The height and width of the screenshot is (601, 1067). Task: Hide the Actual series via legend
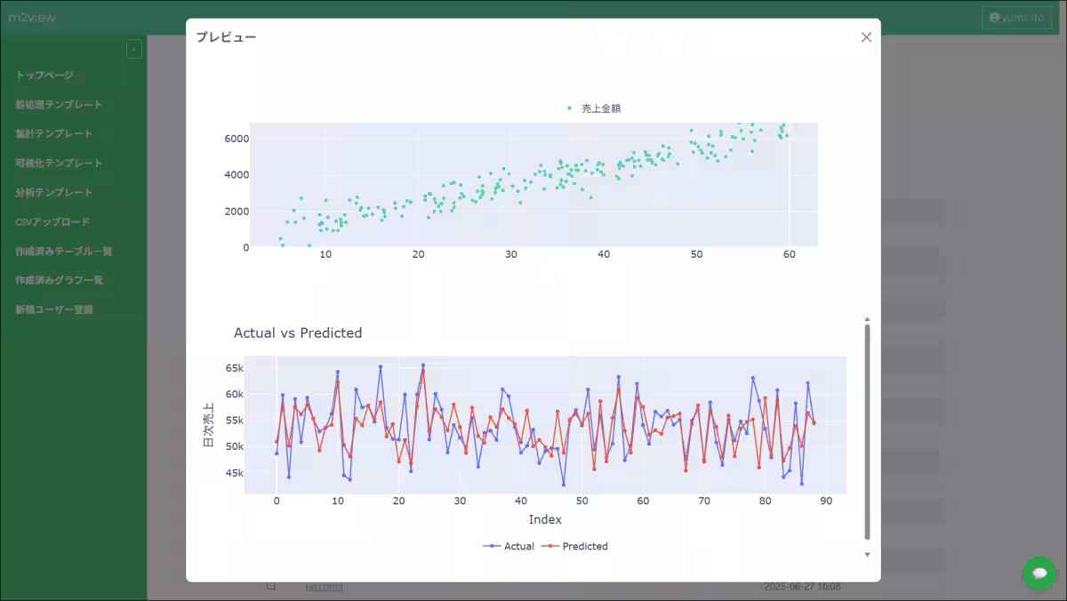click(x=509, y=546)
